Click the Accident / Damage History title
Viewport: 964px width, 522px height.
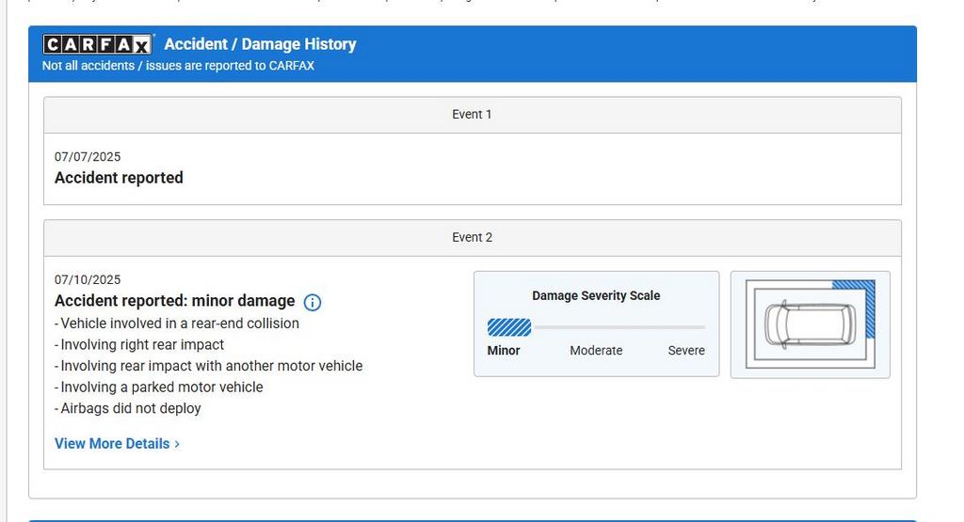(260, 44)
